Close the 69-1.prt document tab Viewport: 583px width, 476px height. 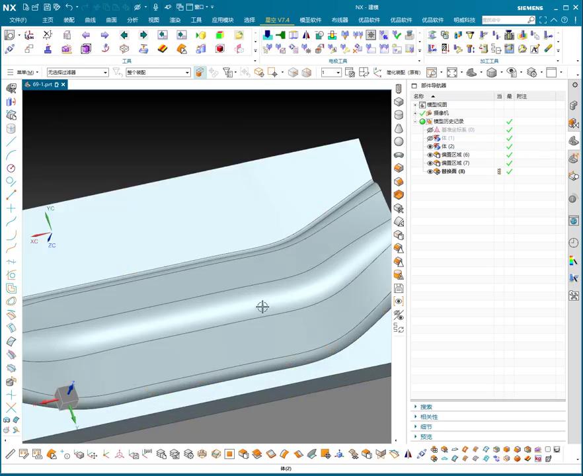pyautogui.click(x=63, y=85)
